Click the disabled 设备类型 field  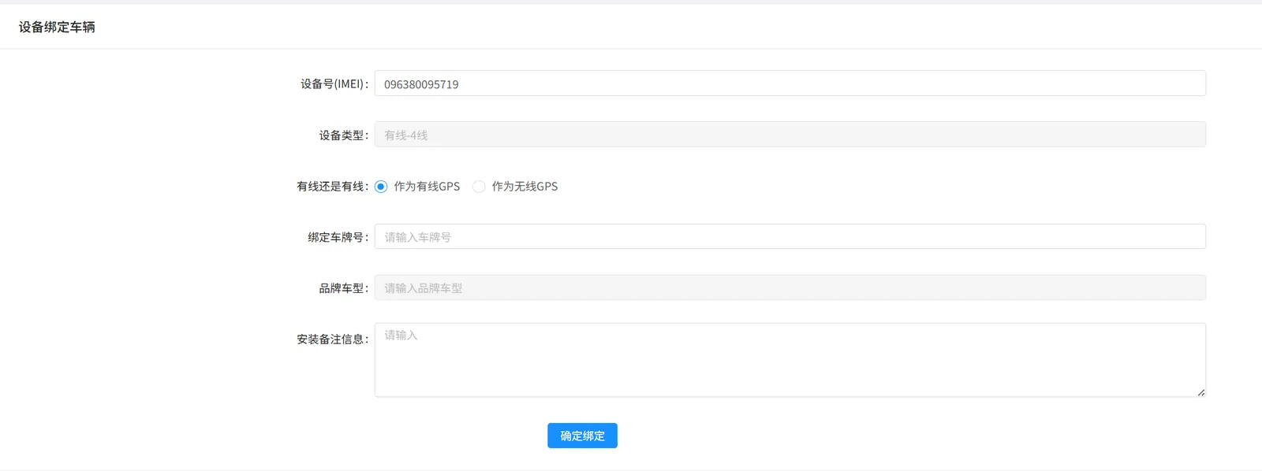pyautogui.click(x=790, y=135)
